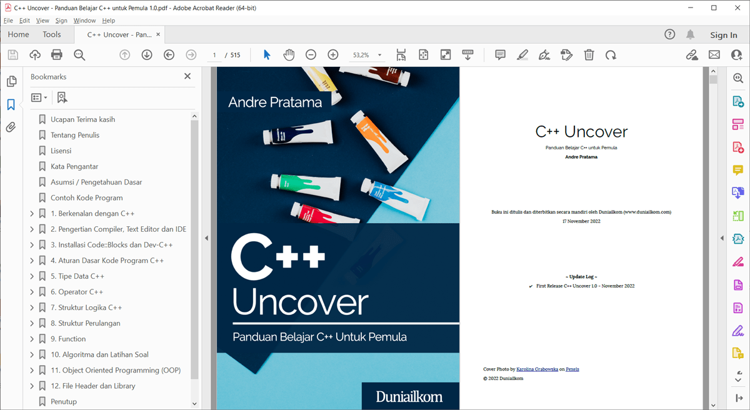Expand bookmark '3. Installasi Code::Blocks dan Dev-C++'
The image size is (750, 410).
(x=32, y=245)
